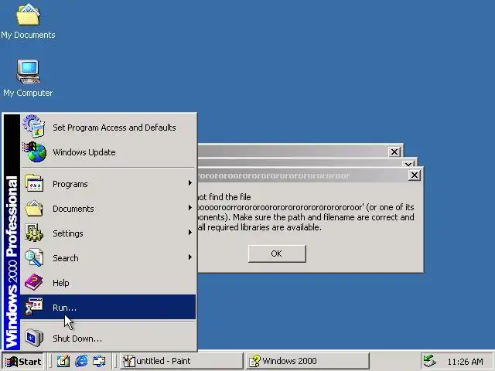Click the Shut Down monitor icon
Viewport: 495px width, 371px height.
34,338
